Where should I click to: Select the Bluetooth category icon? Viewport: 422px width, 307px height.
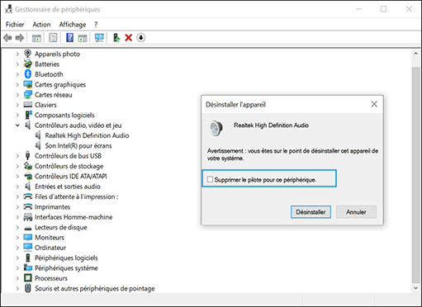(x=28, y=74)
